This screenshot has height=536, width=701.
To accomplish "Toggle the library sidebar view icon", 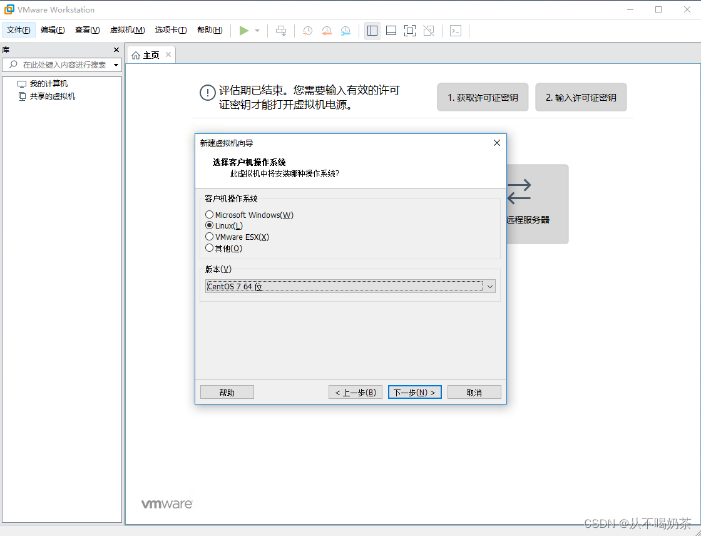I will pyautogui.click(x=372, y=31).
